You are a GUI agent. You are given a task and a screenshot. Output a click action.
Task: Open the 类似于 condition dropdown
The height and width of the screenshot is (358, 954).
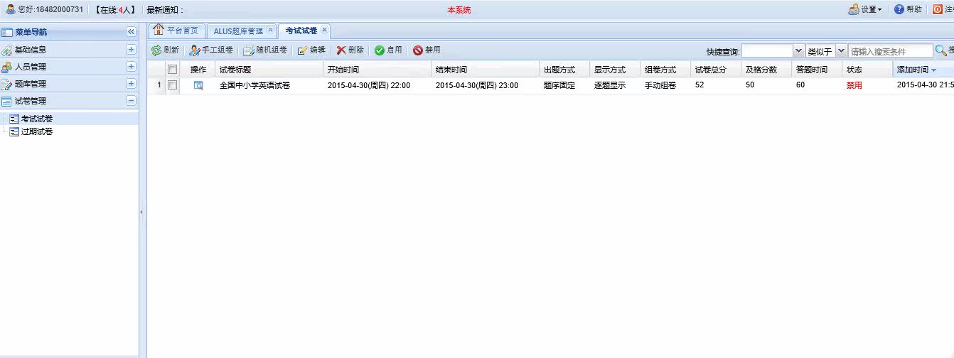coord(842,51)
